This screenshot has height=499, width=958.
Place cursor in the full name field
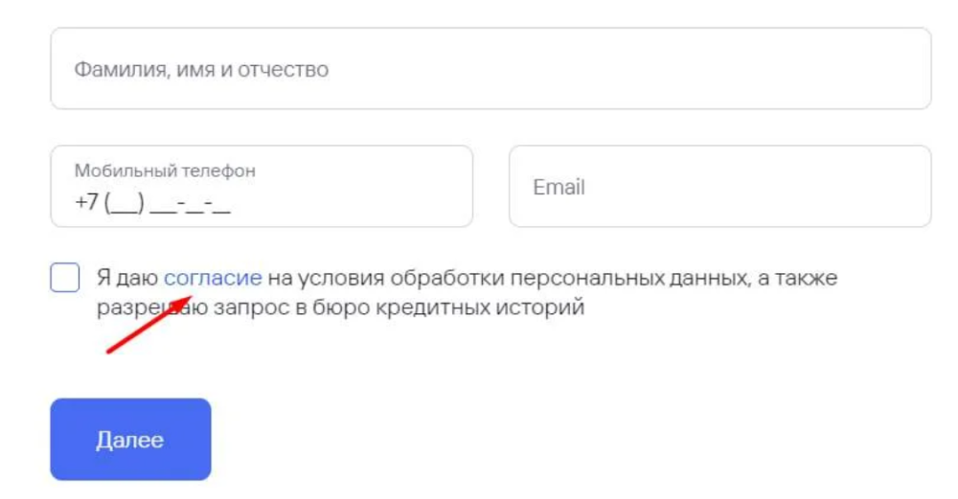tap(490, 69)
